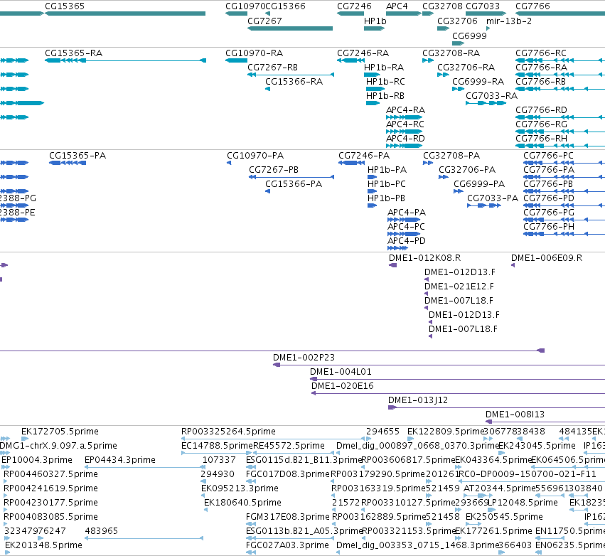Open the DME1-002P23 clone label
The height and width of the screenshot is (556, 605).
point(304,358)
